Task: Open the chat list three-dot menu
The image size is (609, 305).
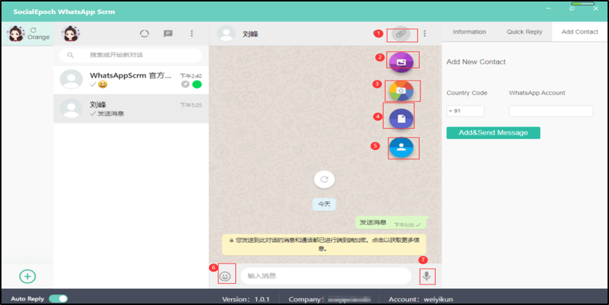Action: pos(191,34)
